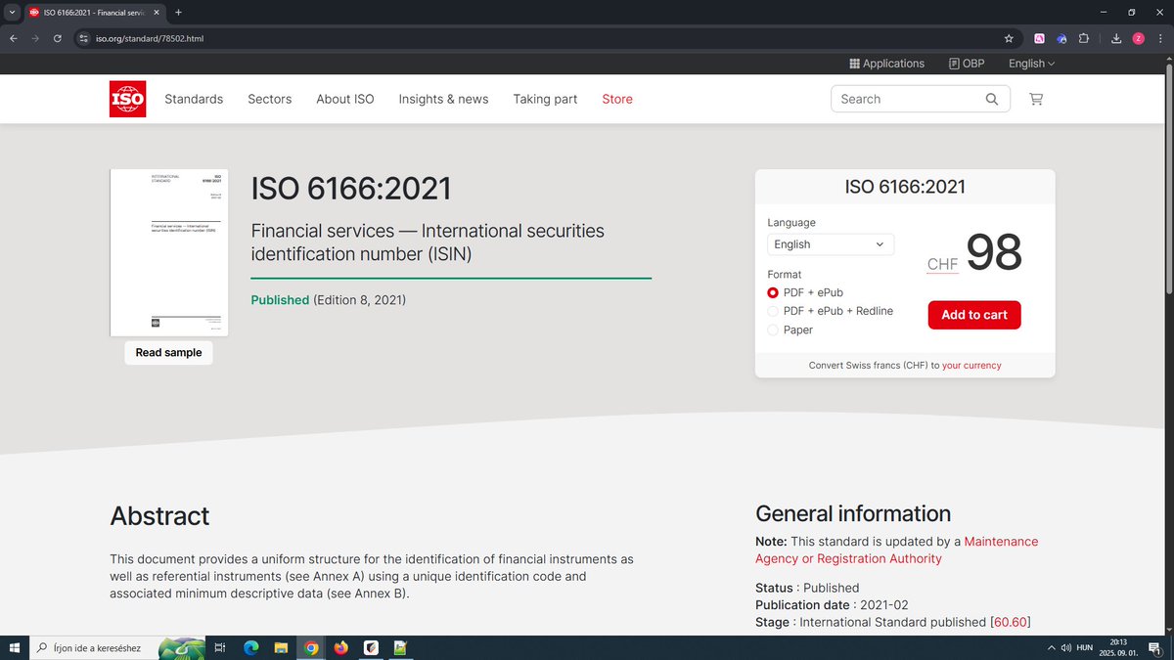The image size is (1174, 660).
Task: Open the About ISO menu
Action: 345,99
